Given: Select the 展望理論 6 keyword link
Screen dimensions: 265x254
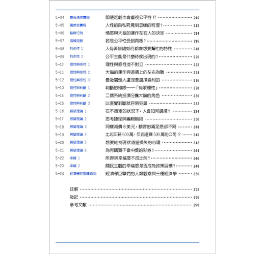Looking at the screenshot, I should click(78, 150).
